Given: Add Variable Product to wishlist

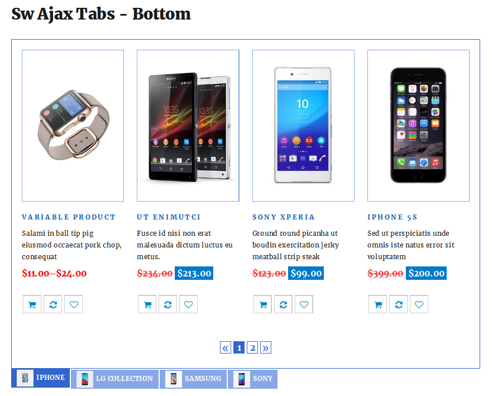Looking at the screenshot, I should (x=74, y=304).
